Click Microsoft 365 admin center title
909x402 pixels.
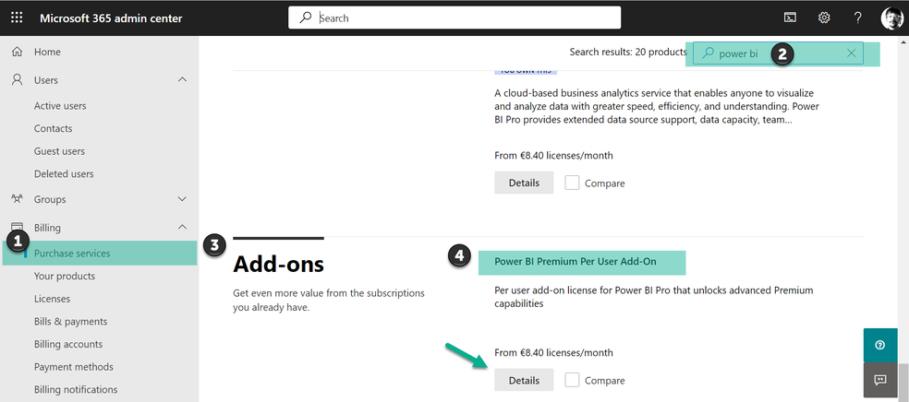point(111,18)
